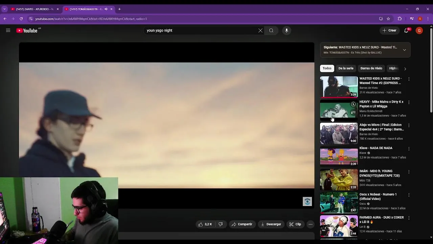Open Oscu x Nobeat Numero 1 thumbnail
433x244 pixels.
click(339, 203)
